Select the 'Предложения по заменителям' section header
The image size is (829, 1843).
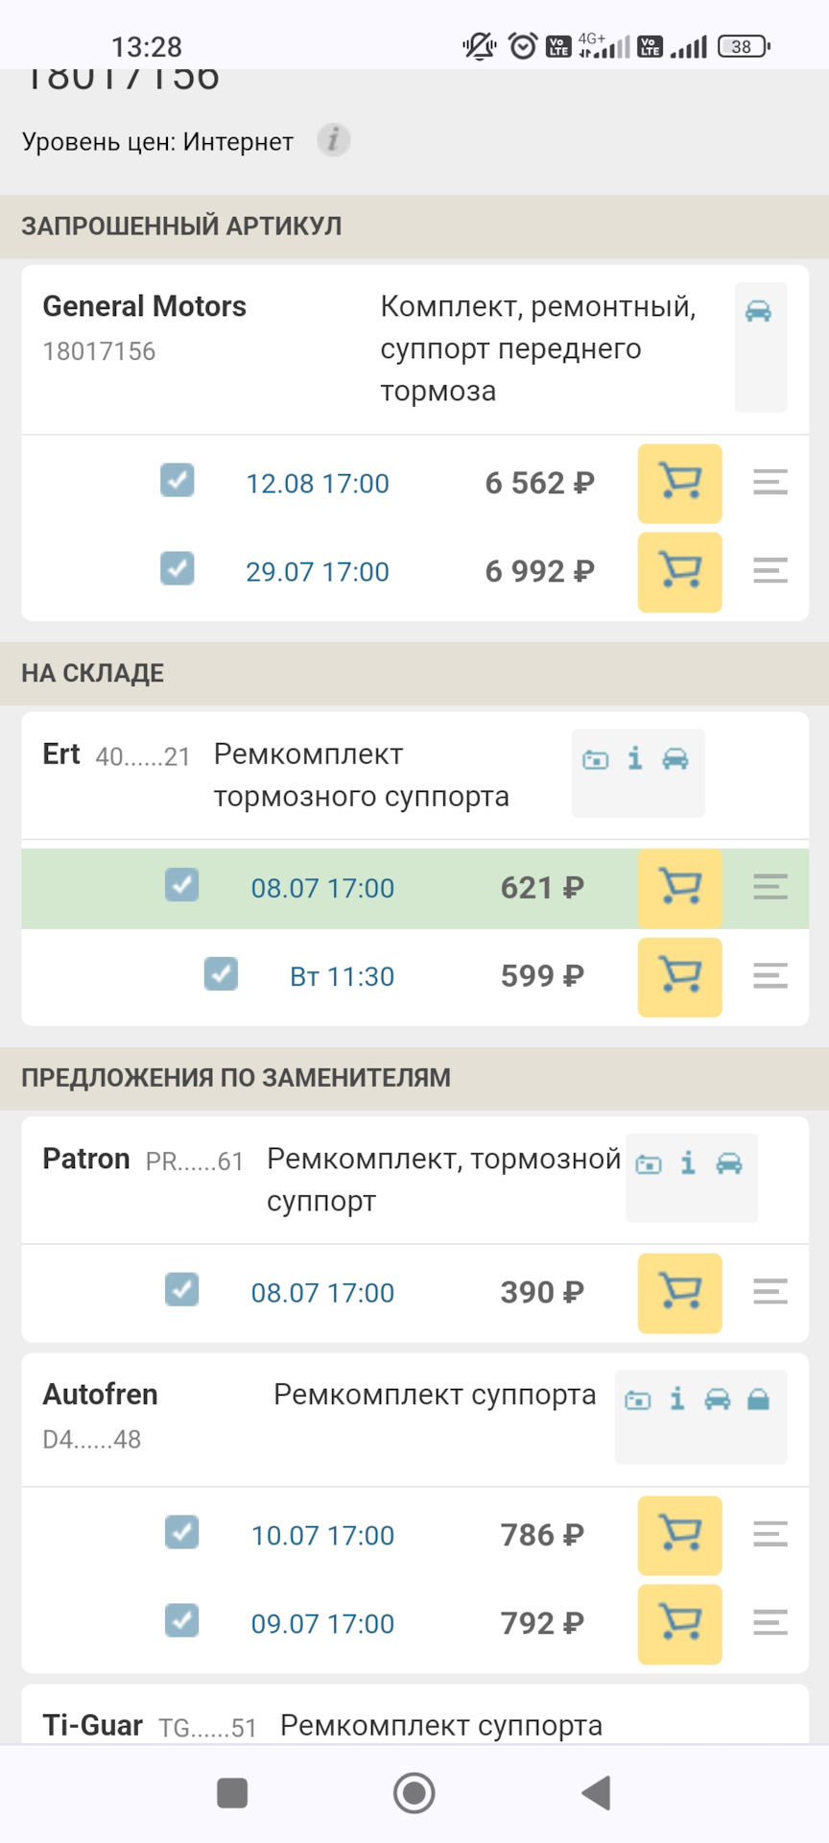pyautogui.click(x=236, y=1077)
